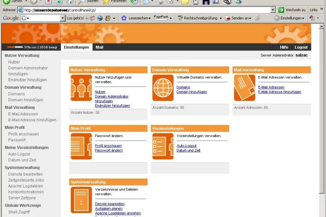
Task: Open the Datum und Zeit panel link
Action: (x=188, y=150)
